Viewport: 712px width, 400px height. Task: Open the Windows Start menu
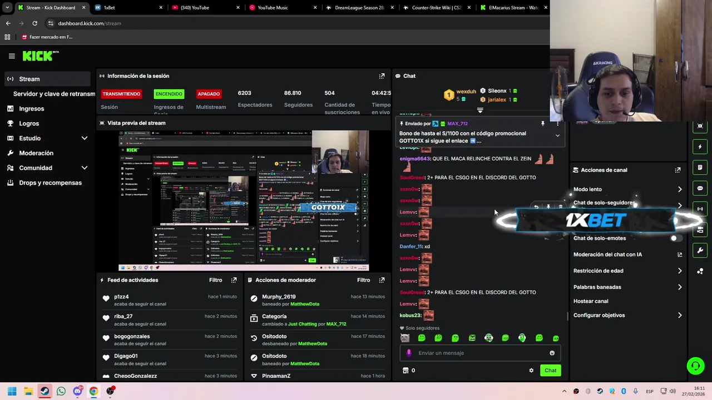pyautogui.click(x=12, y=391)
